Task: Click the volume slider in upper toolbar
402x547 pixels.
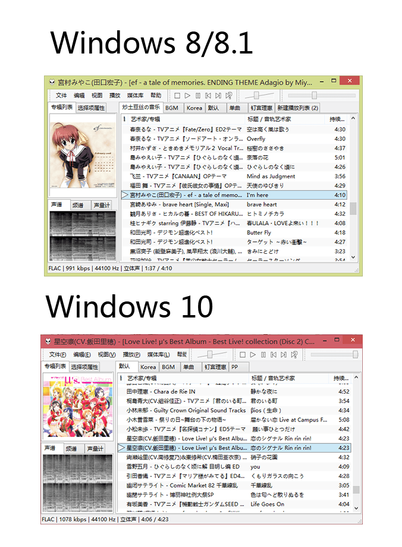Action: 256,95
